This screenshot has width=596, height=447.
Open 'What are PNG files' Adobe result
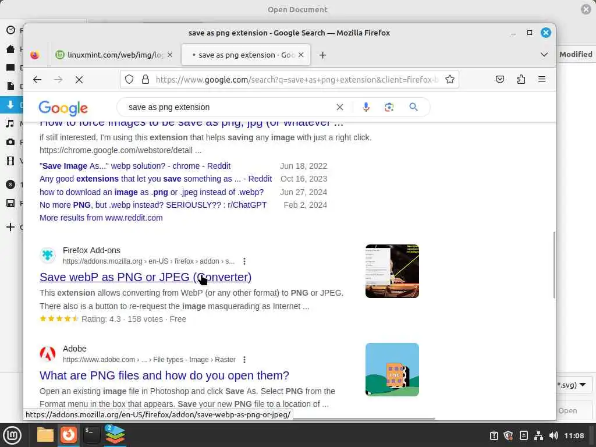tap(164, 375)
